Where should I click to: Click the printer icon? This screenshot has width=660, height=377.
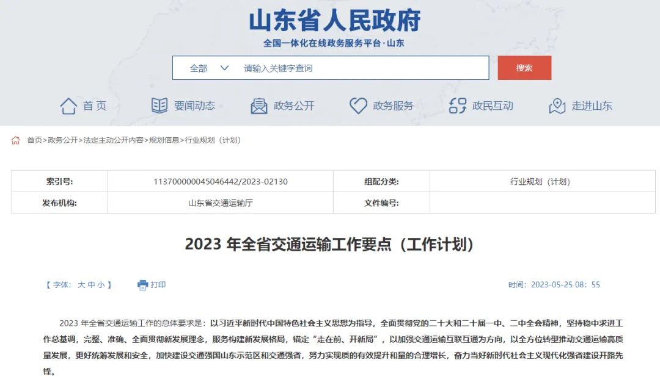point(143,285)
